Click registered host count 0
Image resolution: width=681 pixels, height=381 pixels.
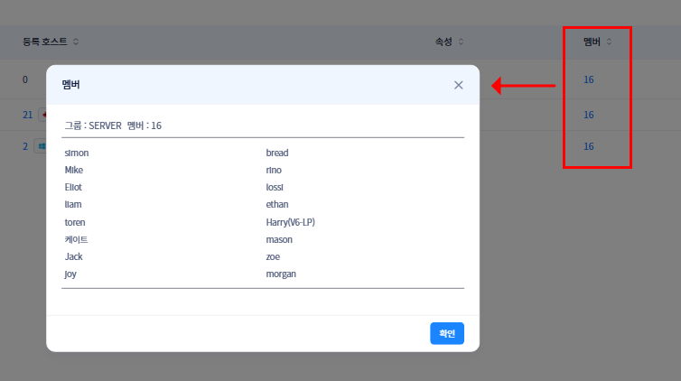[25, 79]
